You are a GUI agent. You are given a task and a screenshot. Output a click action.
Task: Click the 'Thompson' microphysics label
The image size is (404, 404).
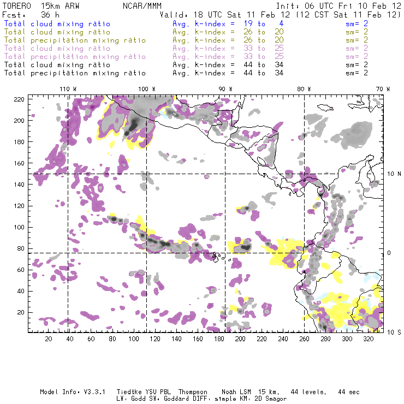(x=193, y=392)
